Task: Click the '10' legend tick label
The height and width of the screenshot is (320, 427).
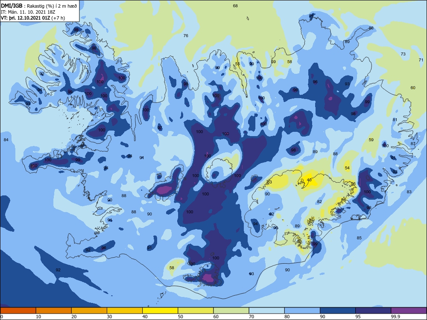Action: (38, 317)
